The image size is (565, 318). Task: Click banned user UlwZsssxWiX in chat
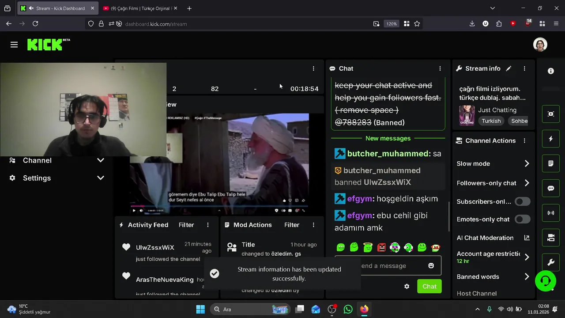[x=387, y=182]
